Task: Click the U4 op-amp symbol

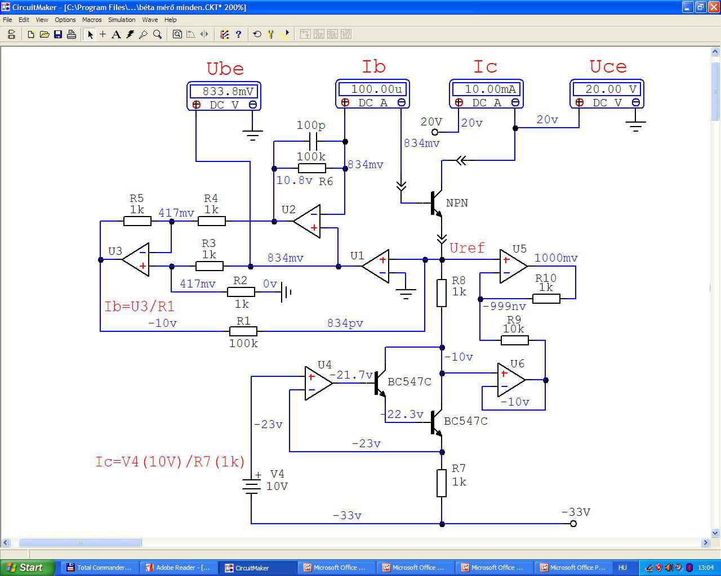Action: tap(319, 383)
